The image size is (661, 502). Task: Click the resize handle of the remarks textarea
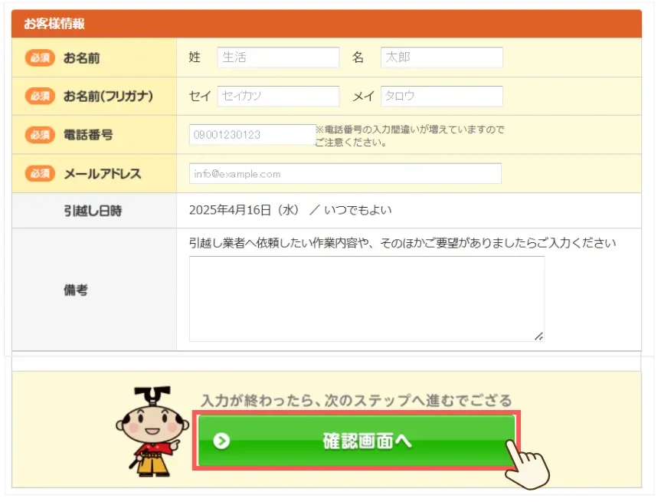pyautogui.click(x=539, y=335)
